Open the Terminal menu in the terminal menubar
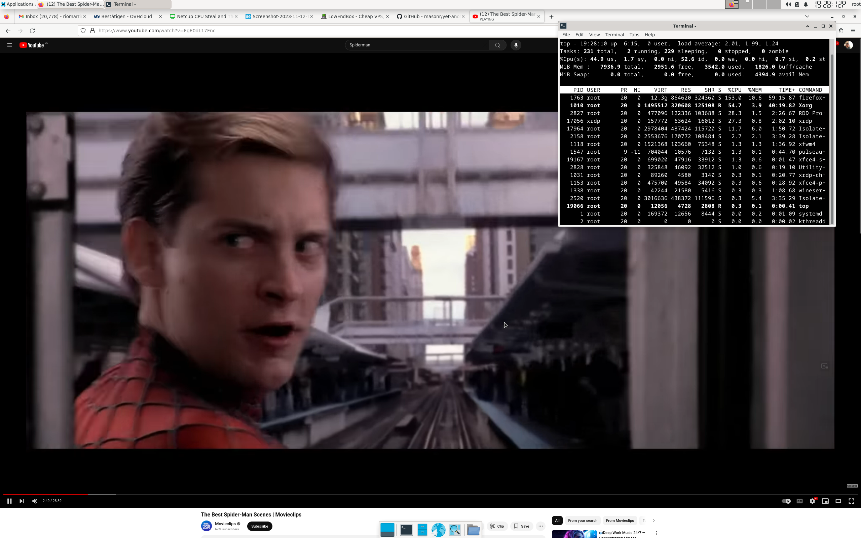This screenshot has width=861, height=538. pyautogui.click(x=614, y=35)
